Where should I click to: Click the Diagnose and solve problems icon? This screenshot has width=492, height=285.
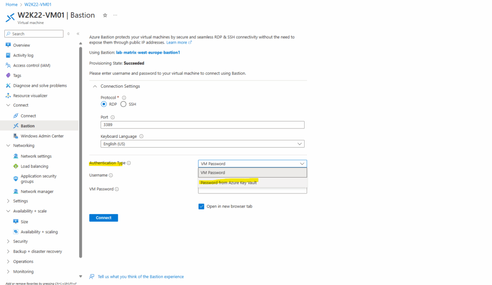pyautogui.click(x=8, y=85)
